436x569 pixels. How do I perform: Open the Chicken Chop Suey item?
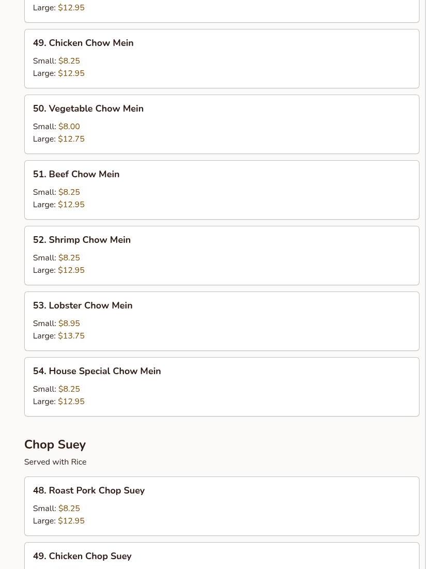click(x=82, y=556)
